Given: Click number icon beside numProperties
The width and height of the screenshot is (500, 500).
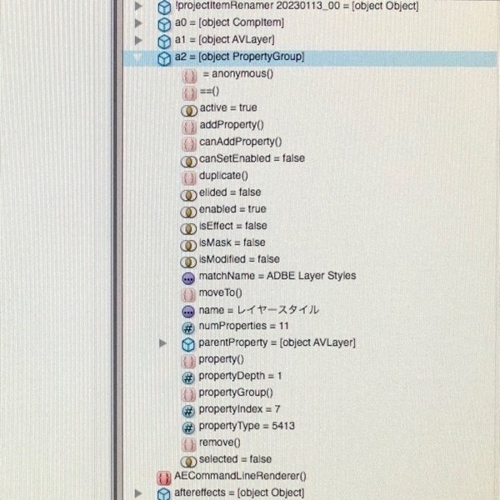Looking at the screenshot, I should click(x=188, y=328).
